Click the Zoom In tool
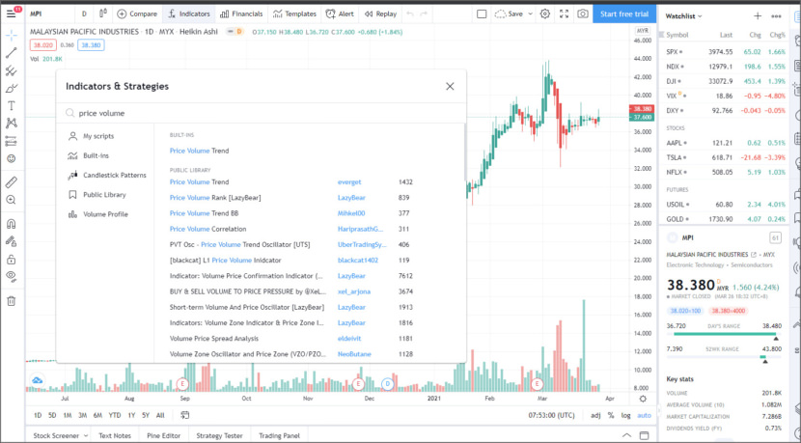The height and width of the screenshot is (443, 801). 12,200
